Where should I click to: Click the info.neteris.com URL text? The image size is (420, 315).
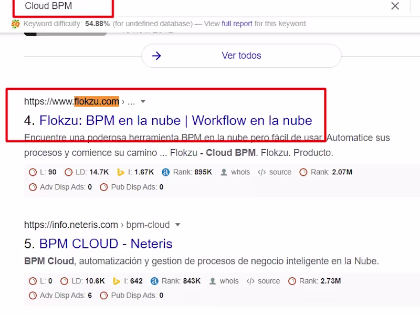click(x=71, y=225)
